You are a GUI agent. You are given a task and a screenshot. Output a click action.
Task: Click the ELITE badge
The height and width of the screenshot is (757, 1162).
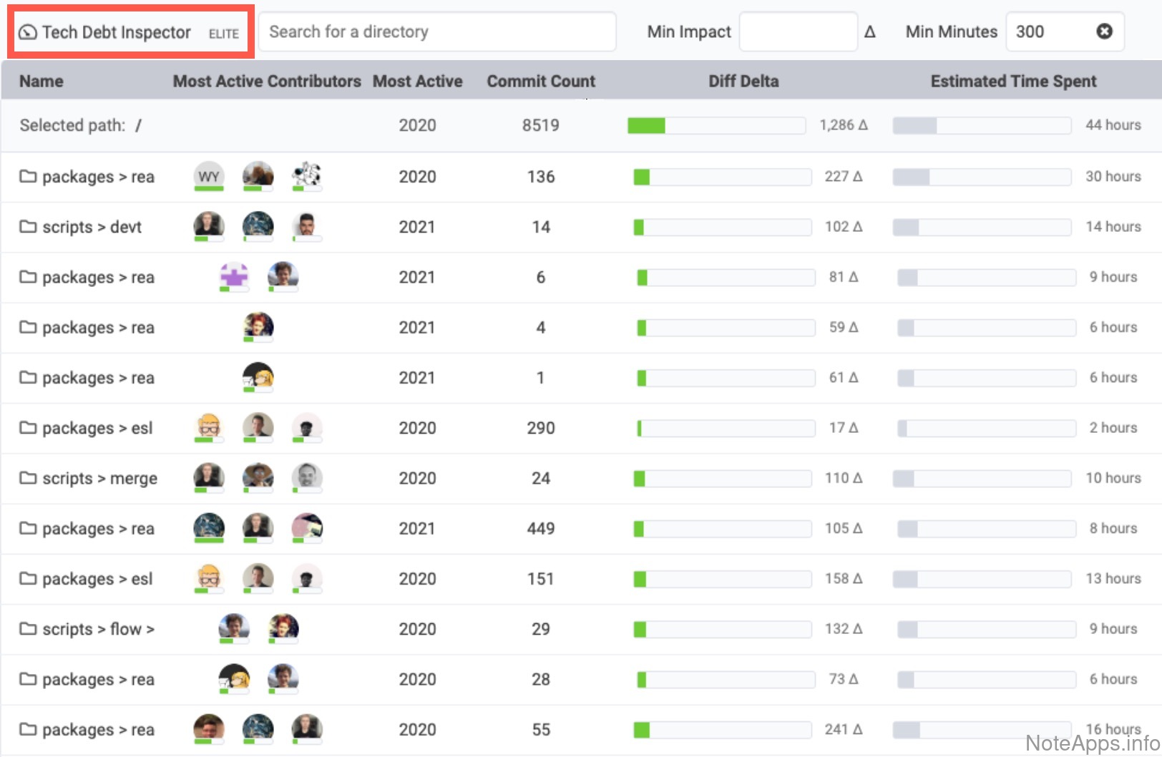click(223, 34)
